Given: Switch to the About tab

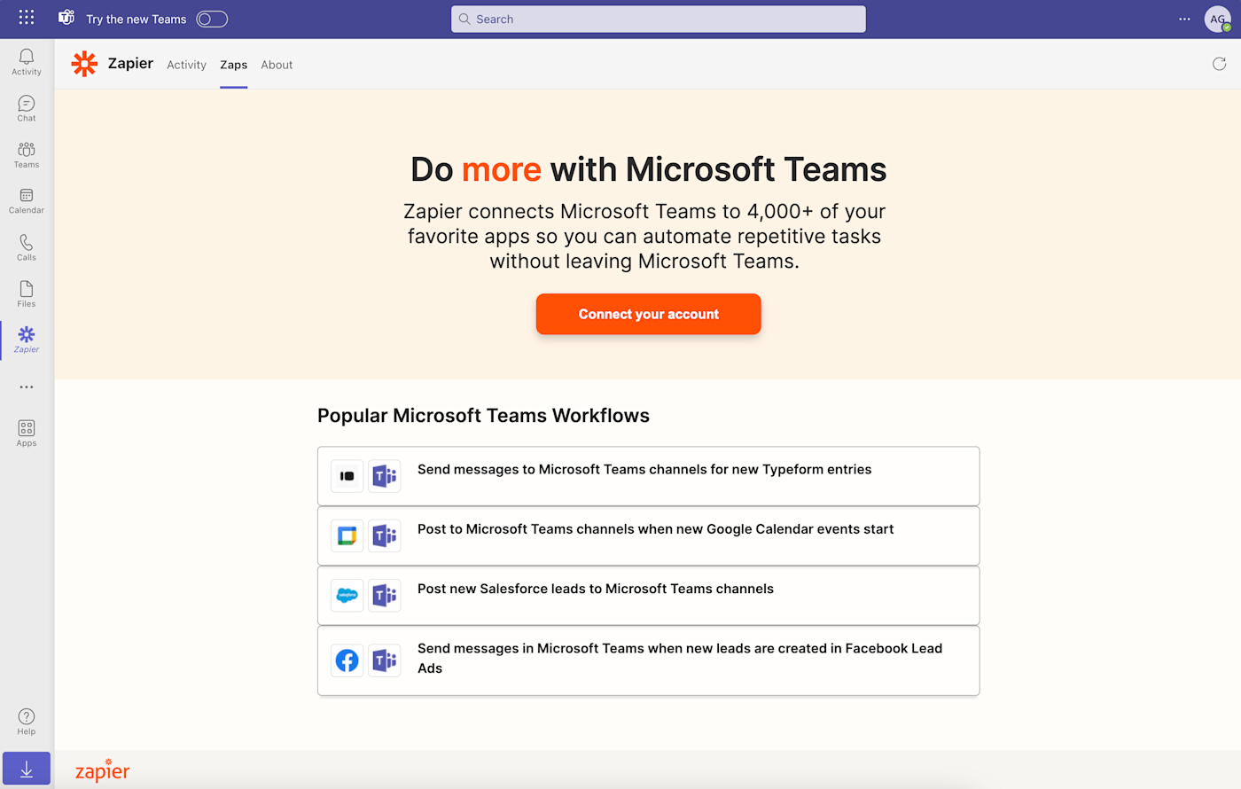Looking at the screenshot, I should (277, 65).
